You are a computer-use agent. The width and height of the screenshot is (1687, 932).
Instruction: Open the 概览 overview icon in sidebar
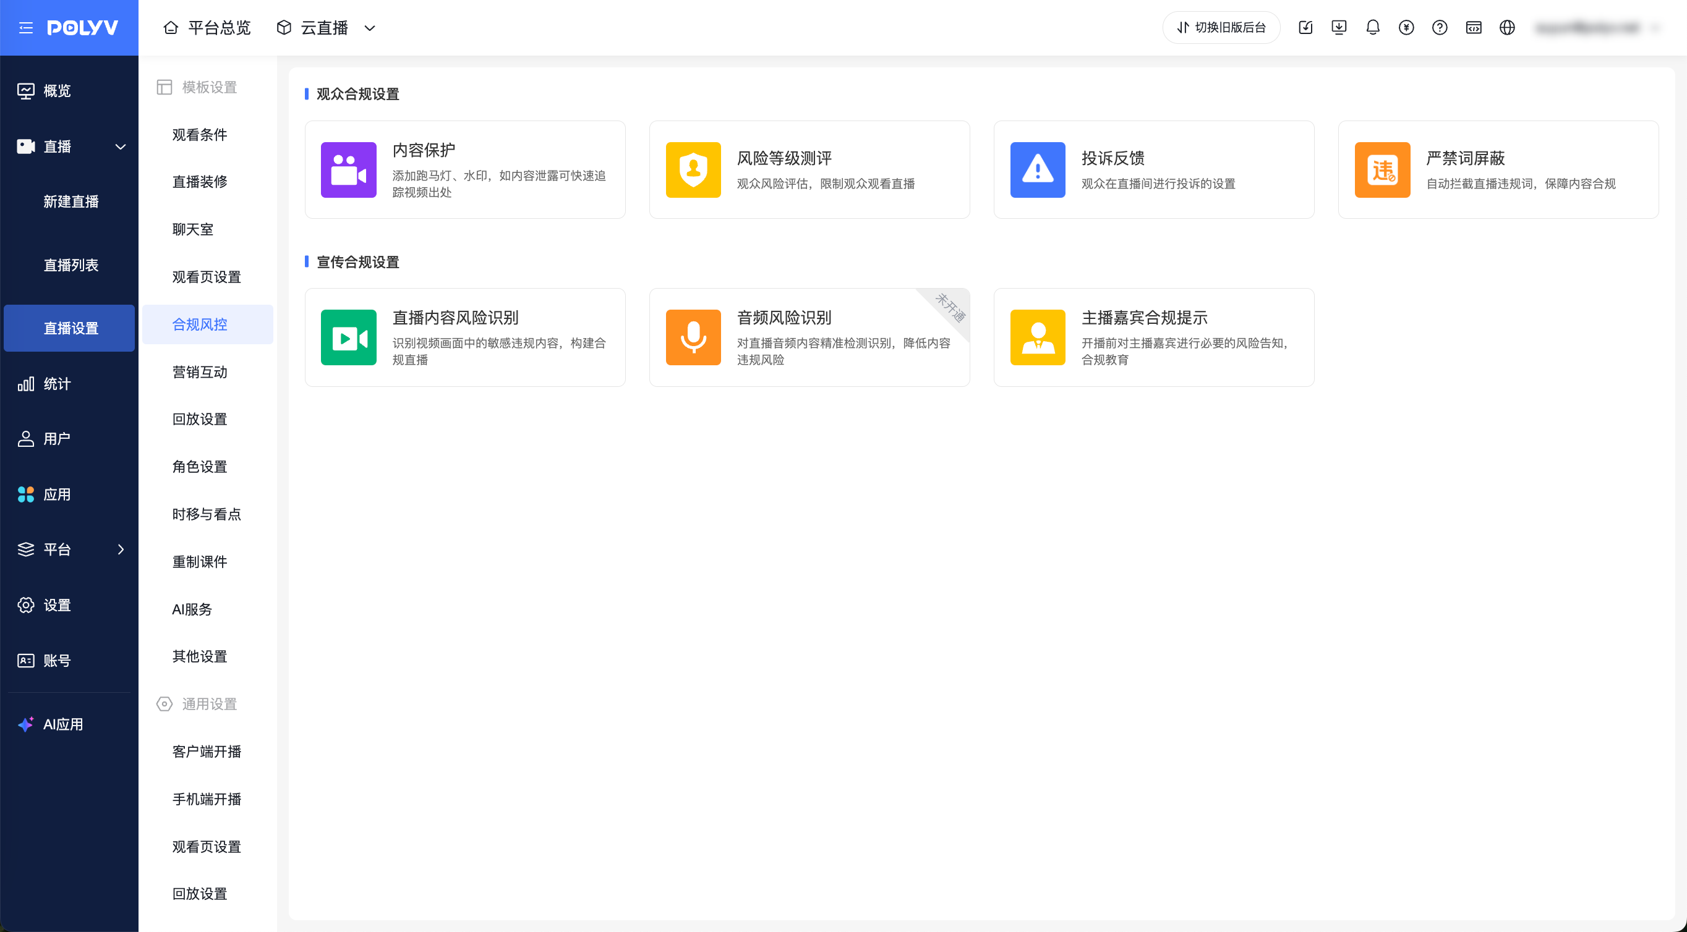(x=25, y=90)
